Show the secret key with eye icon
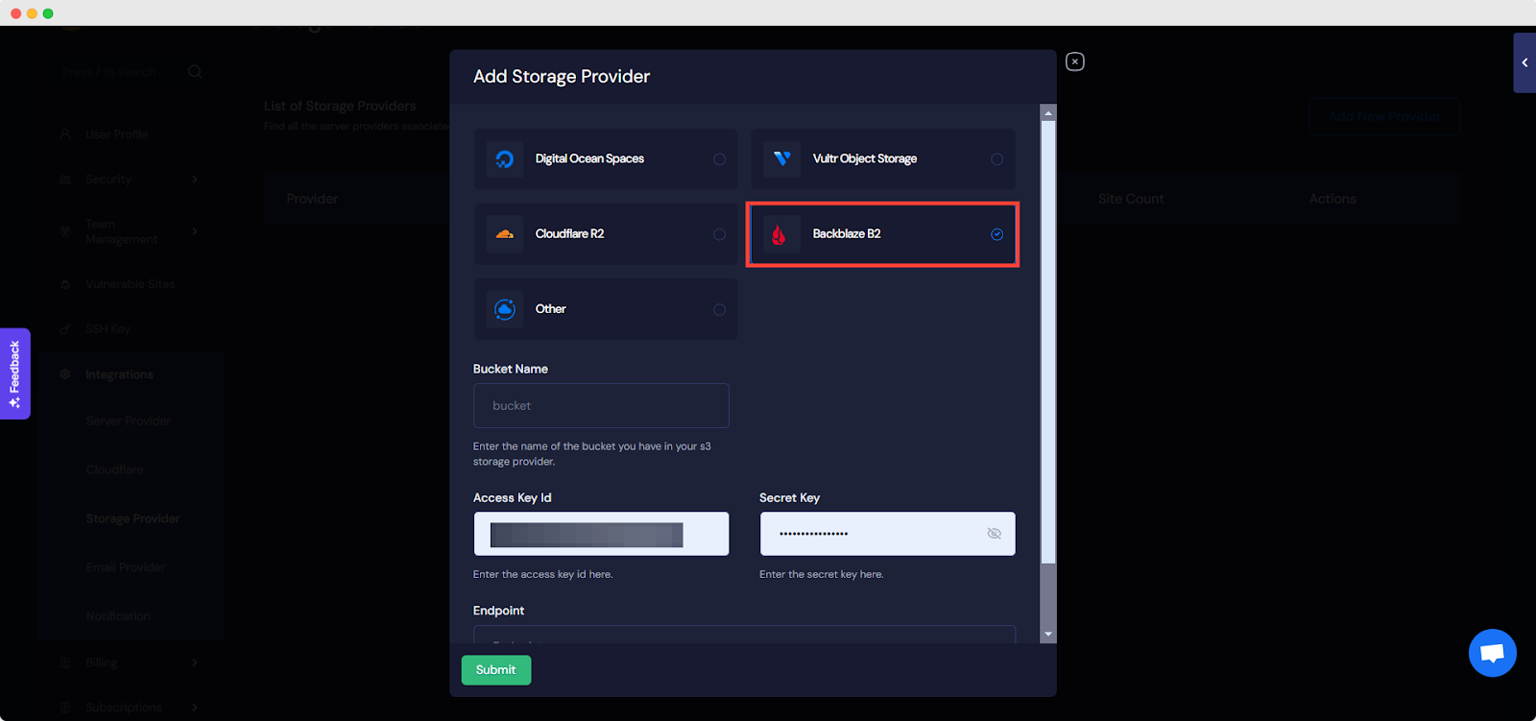Image resolution: width=1536 pixels, height=721 pixels. (x=994, y=534)
